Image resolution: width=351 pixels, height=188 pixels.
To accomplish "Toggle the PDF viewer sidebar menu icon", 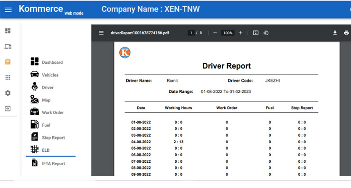I will [101, 33].
